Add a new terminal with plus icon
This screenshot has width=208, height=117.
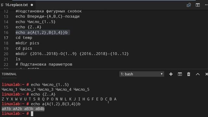pyautogui.click(x=171, y=74)
